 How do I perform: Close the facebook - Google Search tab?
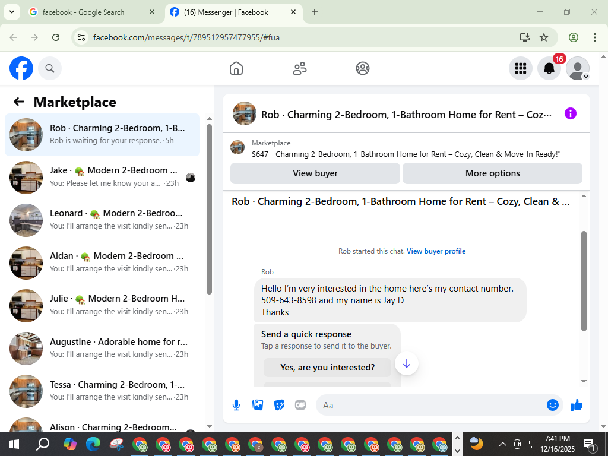(x=152, y=12)
